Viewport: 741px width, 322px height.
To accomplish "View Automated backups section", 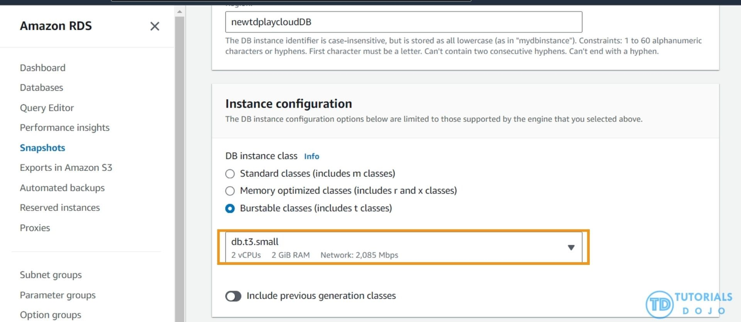I will point(62,188).
